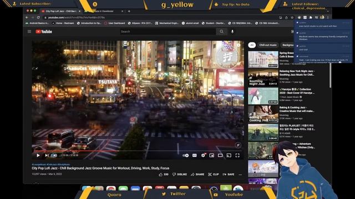Image resolution: width=355 pixels, height=199 pixels.
Task: Click the channel watermark in video corner
Action: [x=238, y=145]
